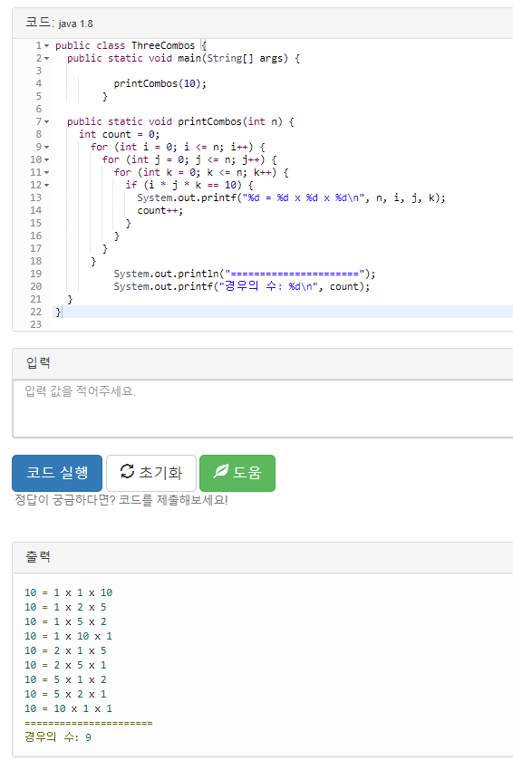Collapse the fold arrow on line 9
The width and height of the screenshot is (513, 770).
(47, 147)
